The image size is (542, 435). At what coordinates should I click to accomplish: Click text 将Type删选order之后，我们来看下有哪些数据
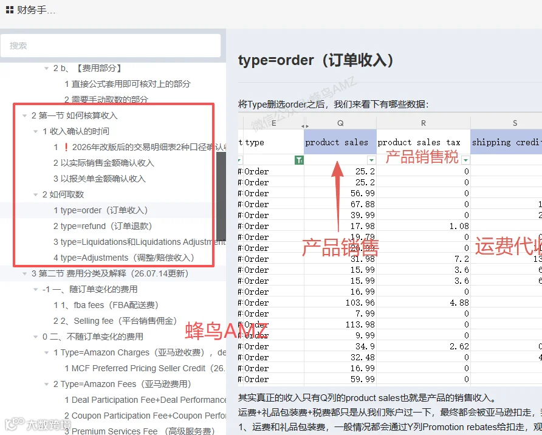pos(334,104)
